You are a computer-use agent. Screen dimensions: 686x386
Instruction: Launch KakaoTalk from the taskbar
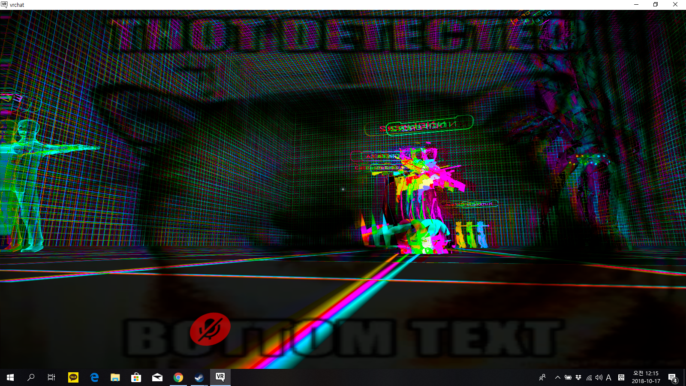point(73,377)
